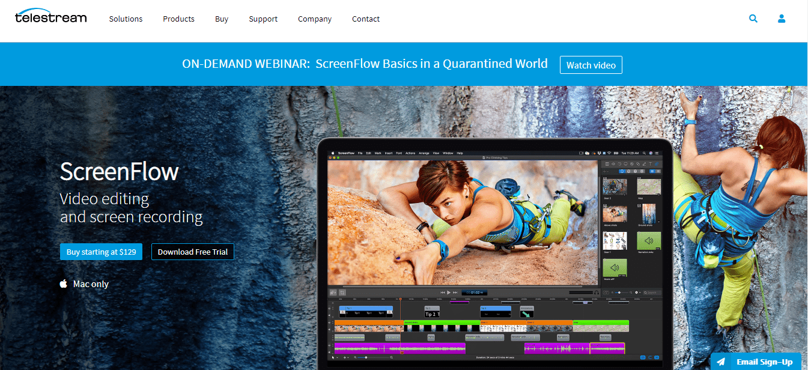Click fast-forward in the ScreenFlow preview
The width and height of the screenshot is (808, 370).
455,293
